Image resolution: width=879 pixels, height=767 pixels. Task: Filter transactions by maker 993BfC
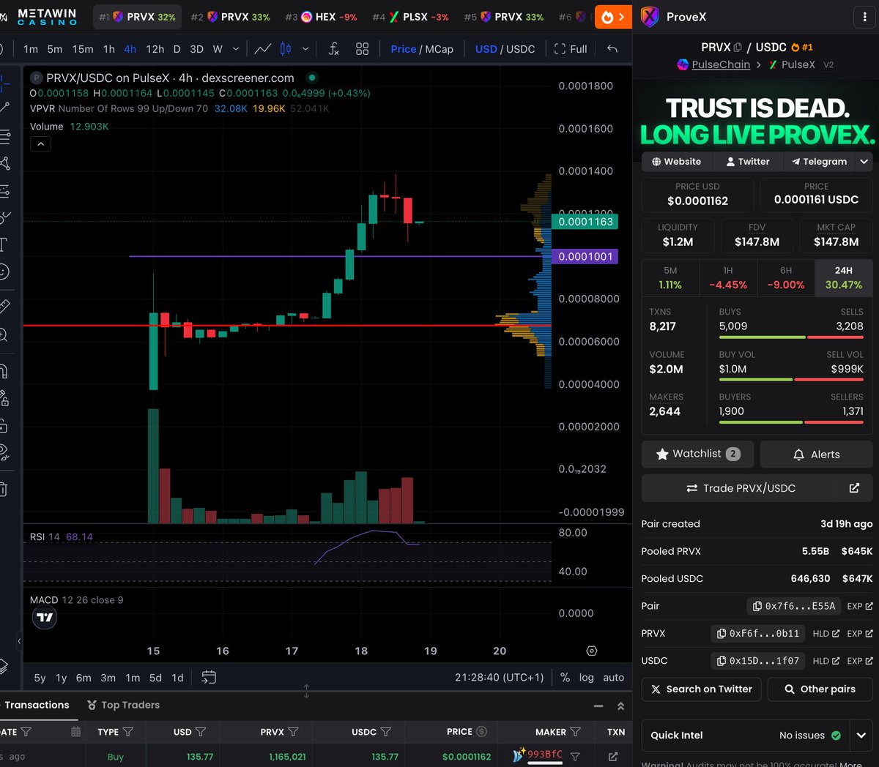[x=575, y=757]
